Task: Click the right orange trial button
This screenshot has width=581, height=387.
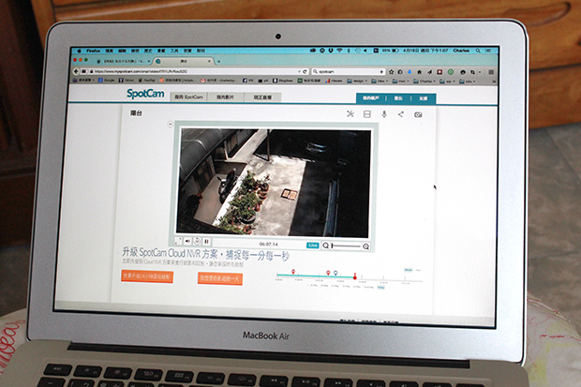Action: point(220,278)
